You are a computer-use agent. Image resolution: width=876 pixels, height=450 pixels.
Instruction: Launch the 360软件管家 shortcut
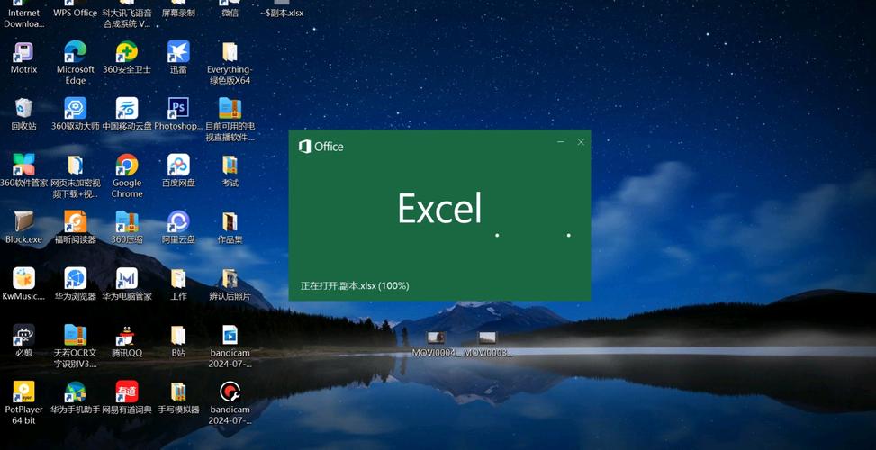[23, 171]
